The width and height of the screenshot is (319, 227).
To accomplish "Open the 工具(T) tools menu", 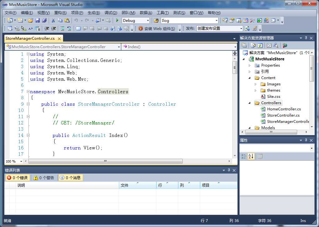I will coord(163,13).
